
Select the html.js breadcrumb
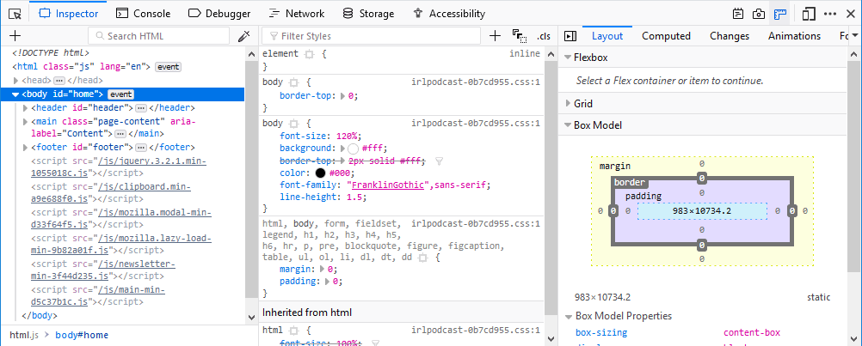[x=23, y=335]
